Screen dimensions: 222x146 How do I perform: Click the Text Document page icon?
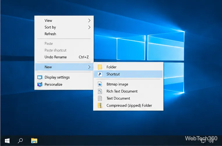point(100,98)
